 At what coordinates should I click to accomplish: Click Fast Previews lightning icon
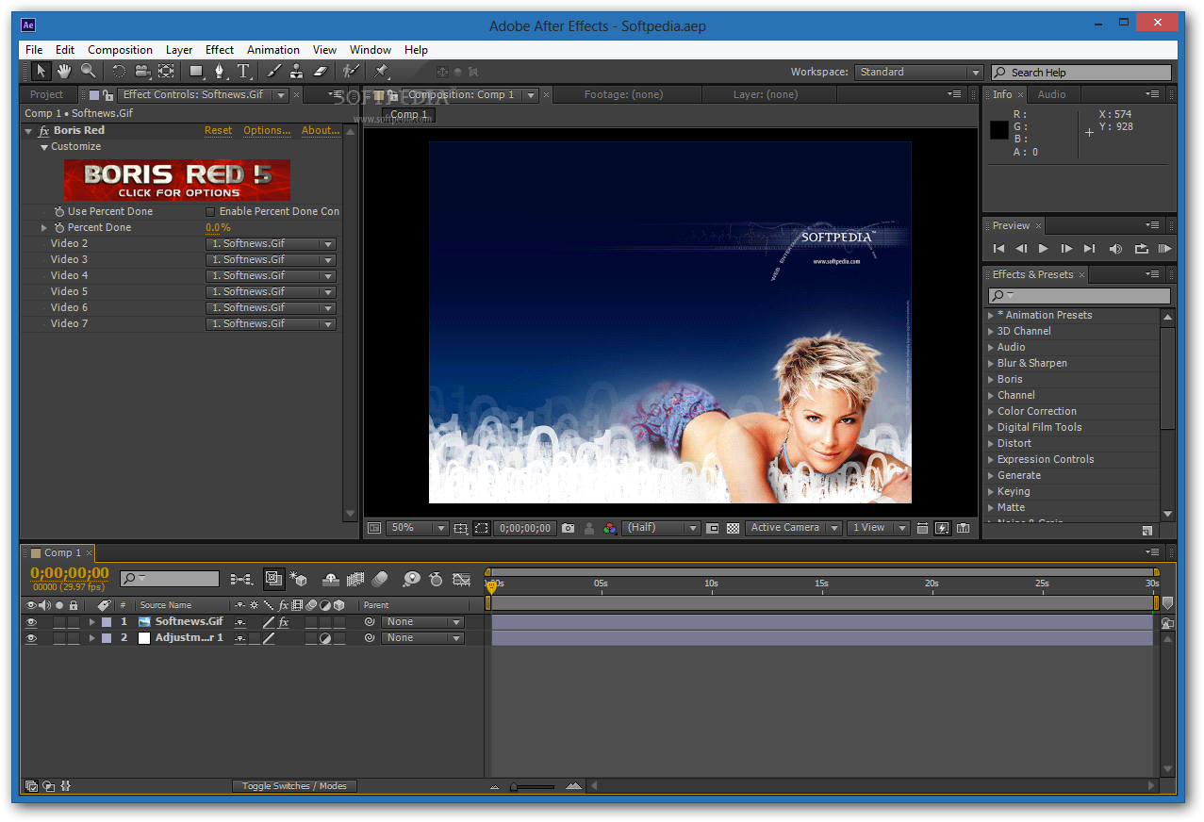[x=942, y=529]
